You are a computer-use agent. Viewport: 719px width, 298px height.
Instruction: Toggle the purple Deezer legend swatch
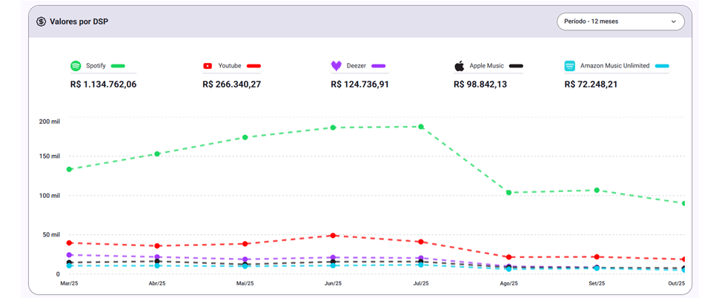378,66
